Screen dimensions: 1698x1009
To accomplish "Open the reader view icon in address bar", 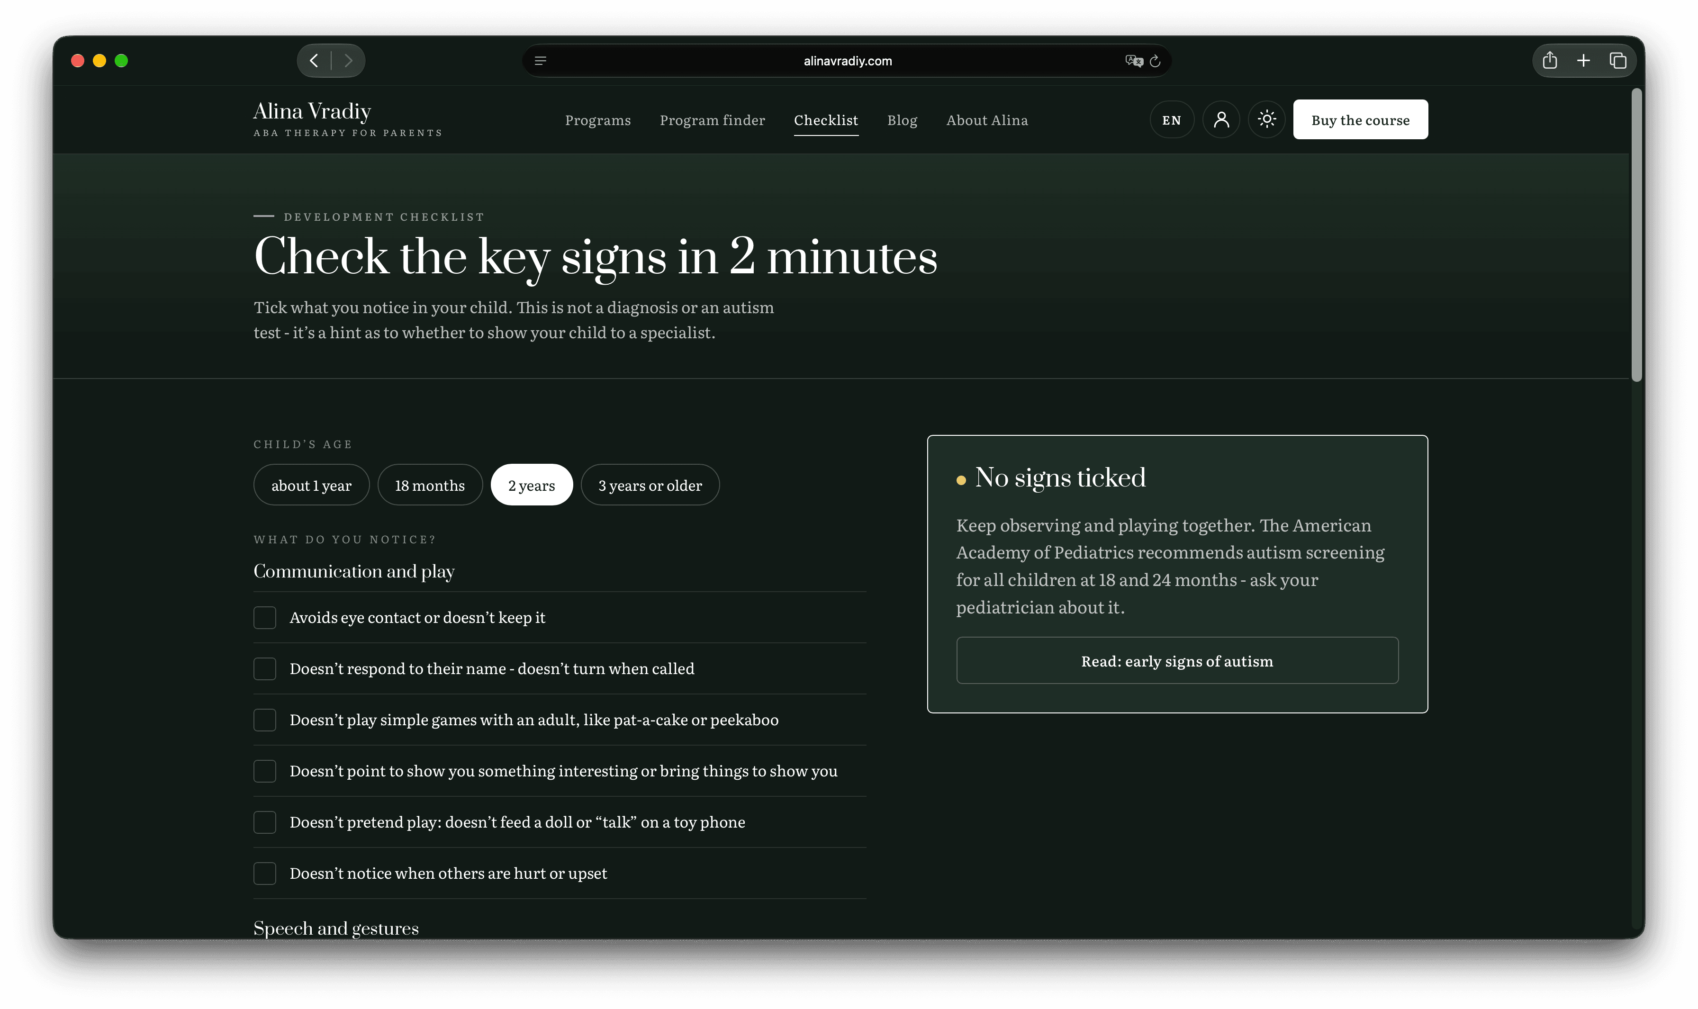I will [x=541, y=61].
